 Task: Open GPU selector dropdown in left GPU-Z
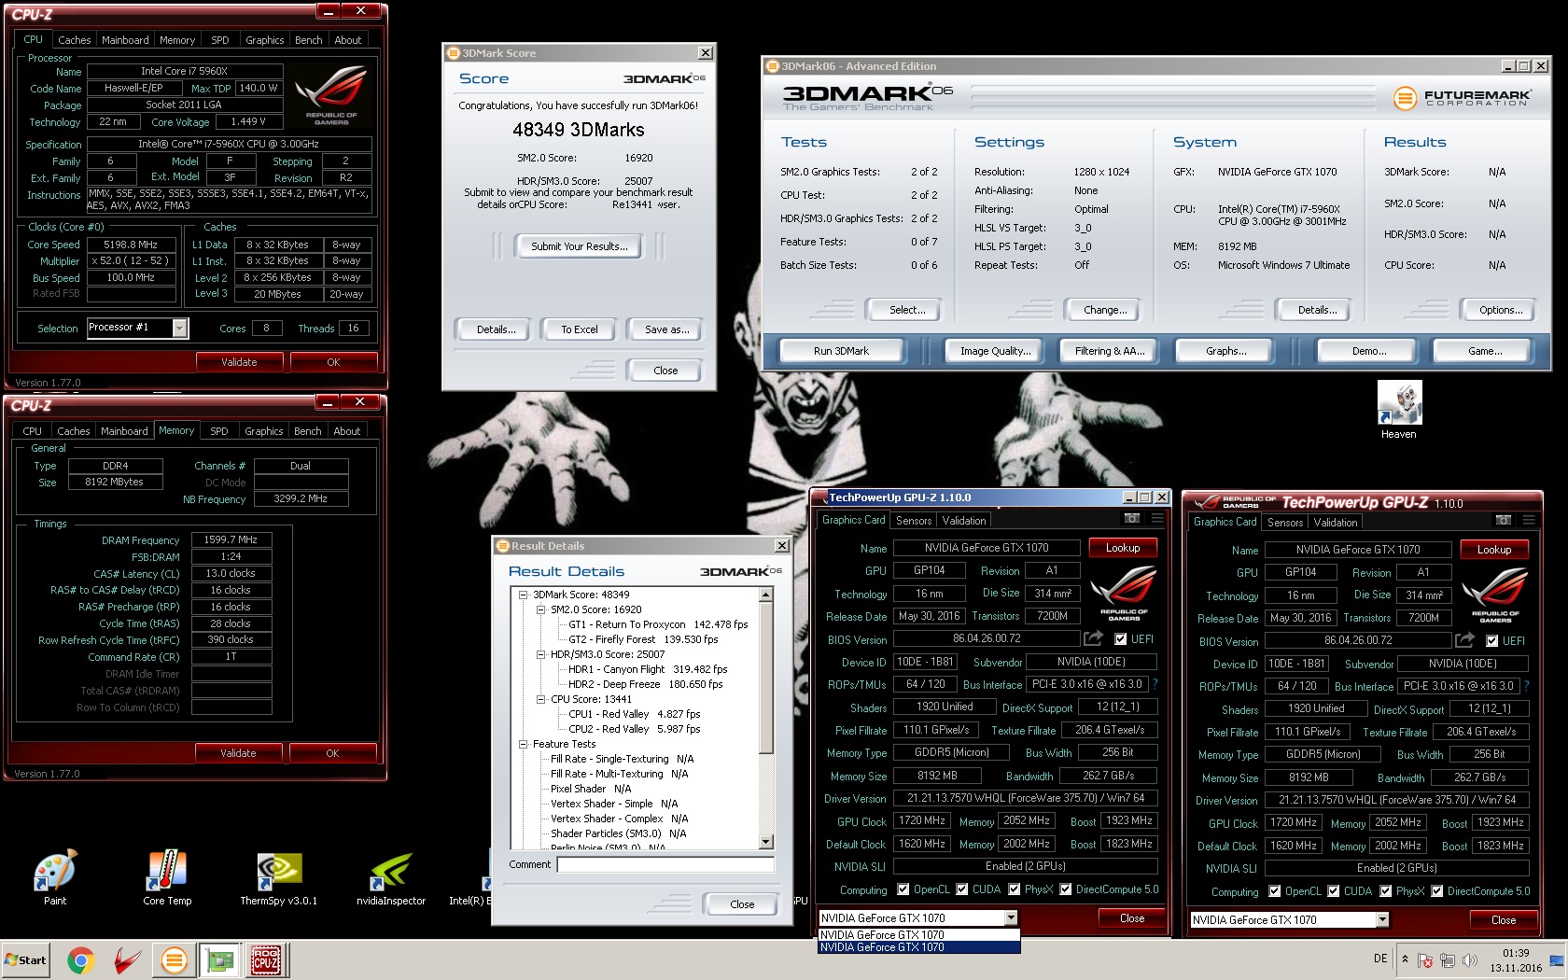pyautogui.click(x=1011, y=918)
